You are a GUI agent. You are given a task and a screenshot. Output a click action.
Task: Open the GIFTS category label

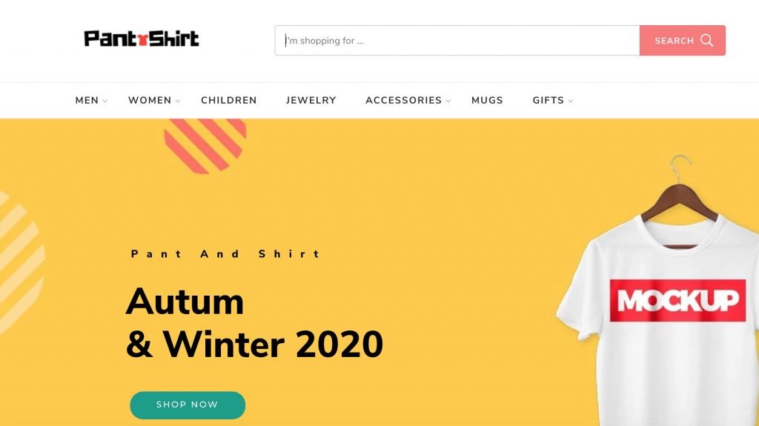(548, 100)
